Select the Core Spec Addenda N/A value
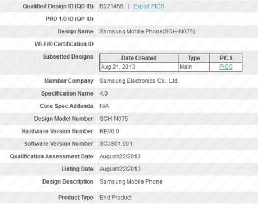This screenshot has width=258, height=204. tap(104, 106)
